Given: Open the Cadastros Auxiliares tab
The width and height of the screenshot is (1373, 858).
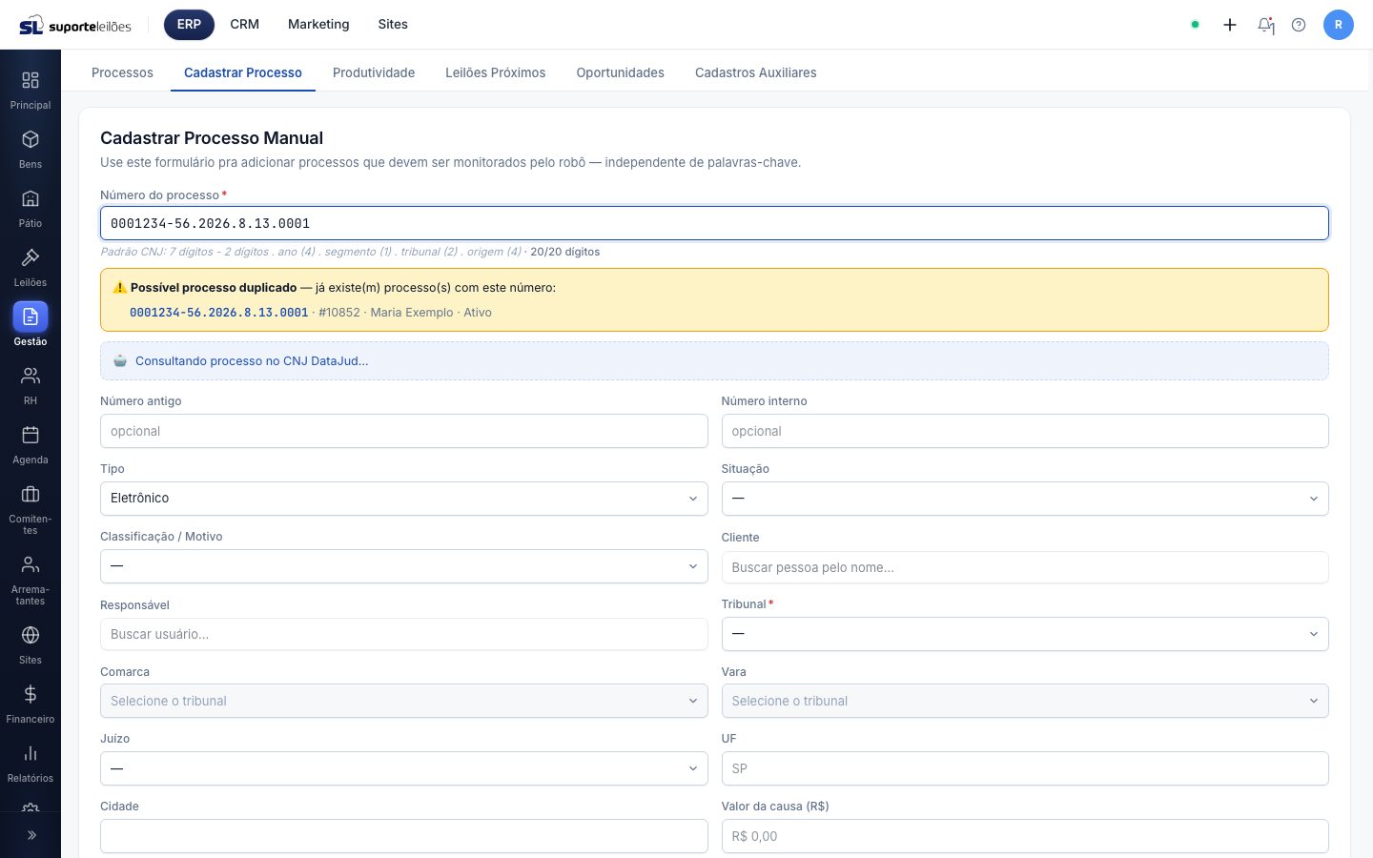Looking at the screenshot, I should click(756, 72).
